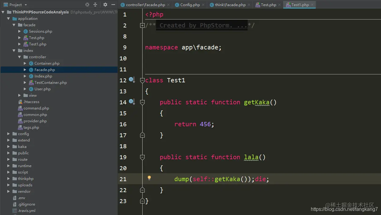
Task: Click the override gutter icon on line 14
Action: tap(132, 102)
